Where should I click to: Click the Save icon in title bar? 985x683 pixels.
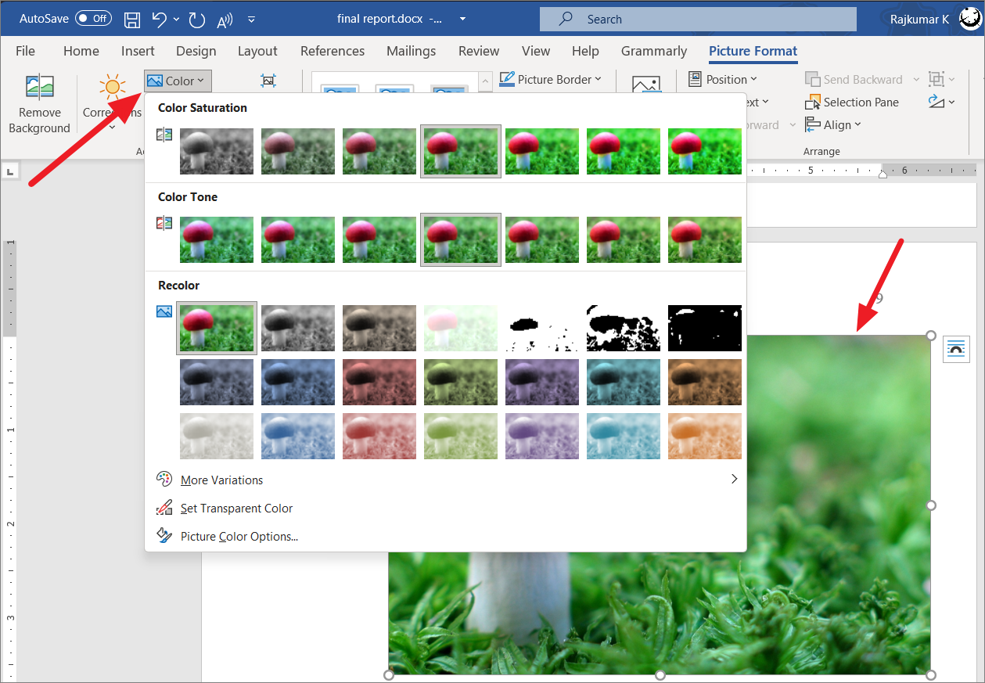[x=133, y=19]
